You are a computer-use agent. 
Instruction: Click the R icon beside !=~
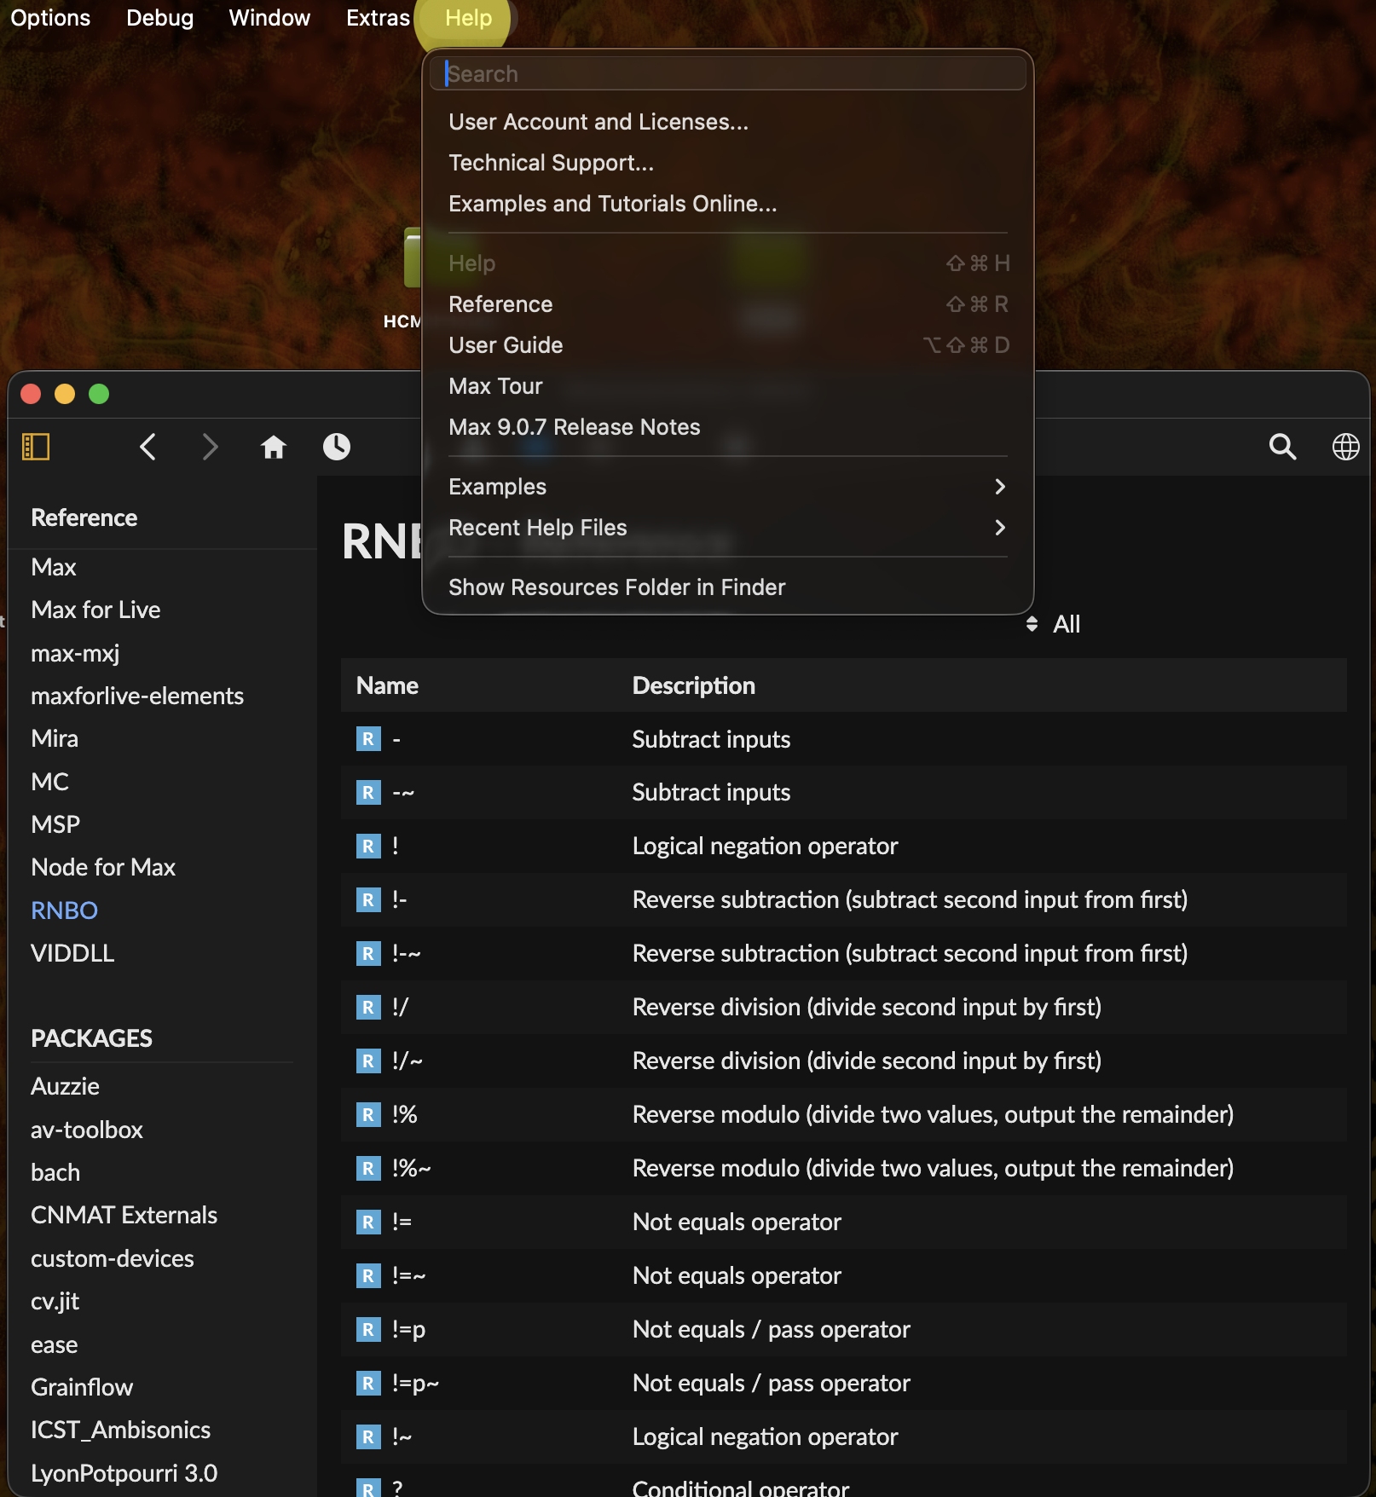point(368,1276)
